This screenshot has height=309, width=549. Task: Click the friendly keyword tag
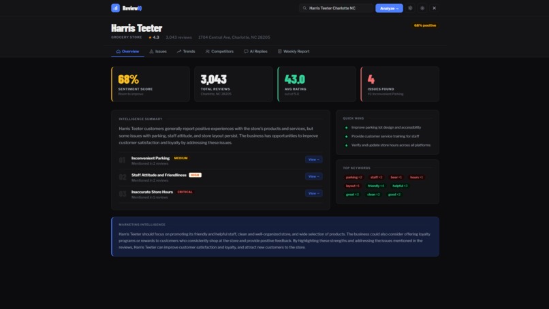376,186
